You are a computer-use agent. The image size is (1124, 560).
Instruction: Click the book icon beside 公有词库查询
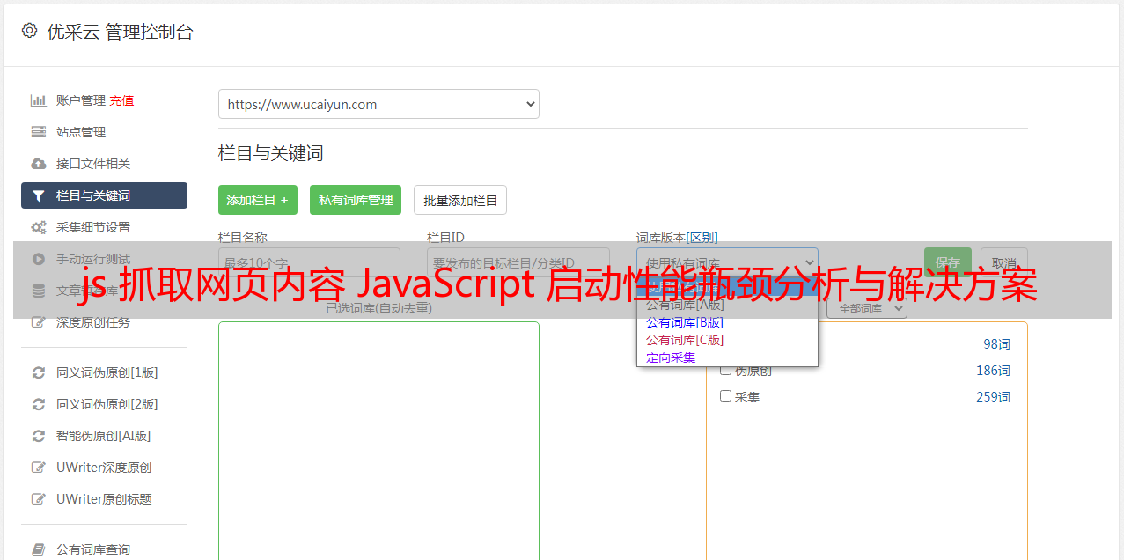[39, 549]
